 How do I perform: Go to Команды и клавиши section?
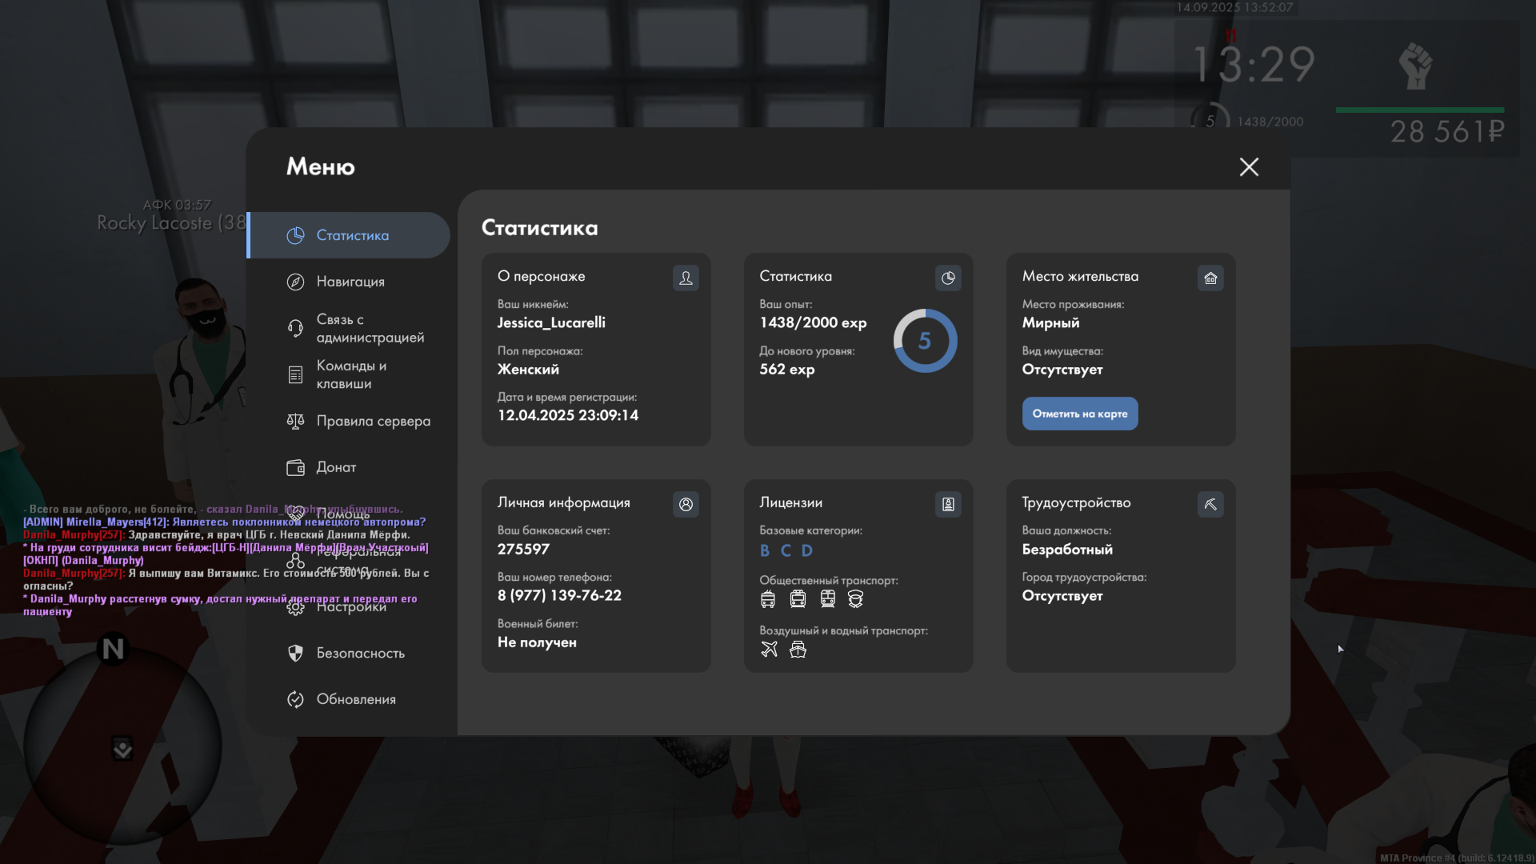[351, 374]
